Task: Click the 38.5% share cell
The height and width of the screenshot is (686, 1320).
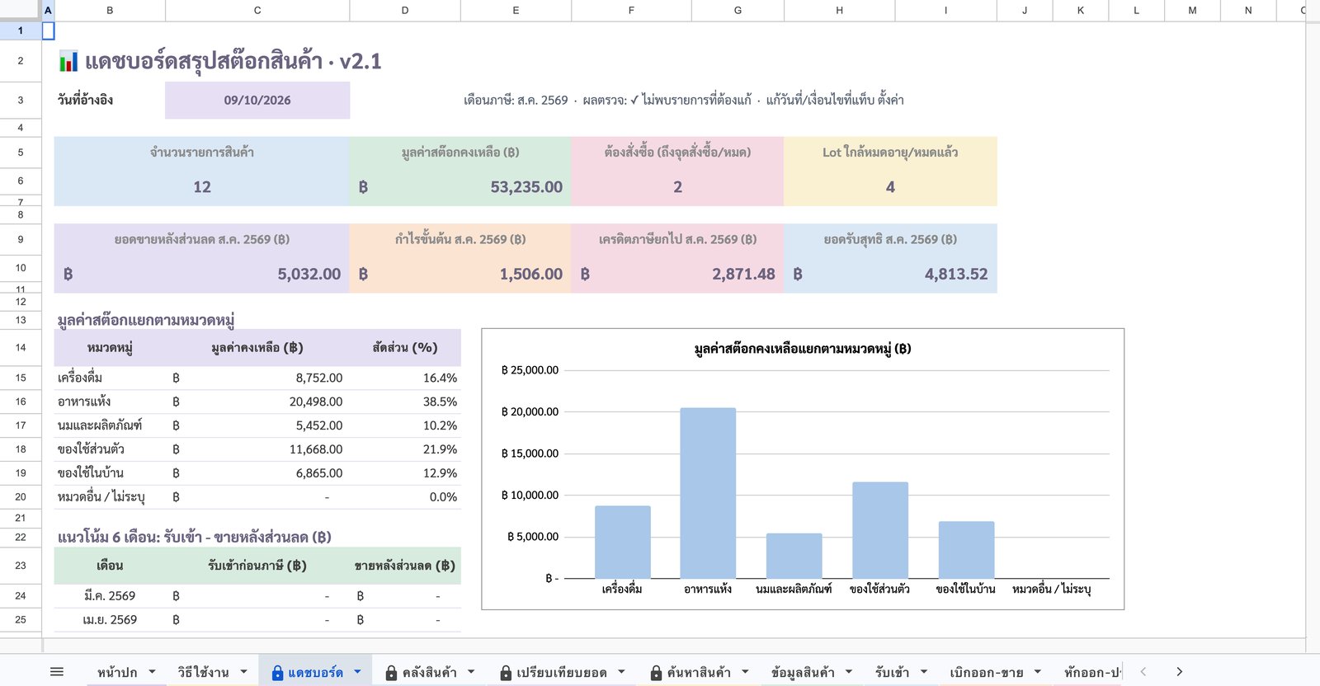Action: pos(405,402)
